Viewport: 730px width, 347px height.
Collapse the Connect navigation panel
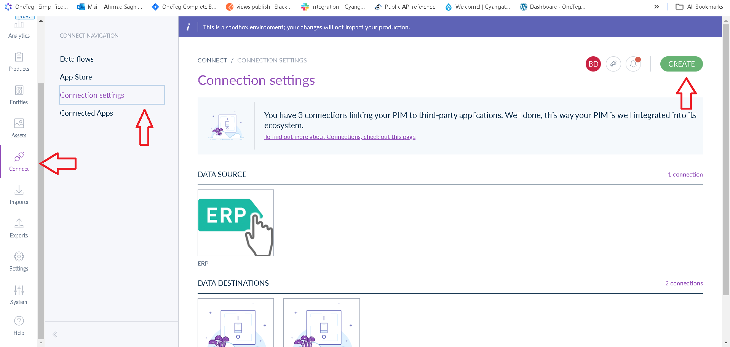55,334
